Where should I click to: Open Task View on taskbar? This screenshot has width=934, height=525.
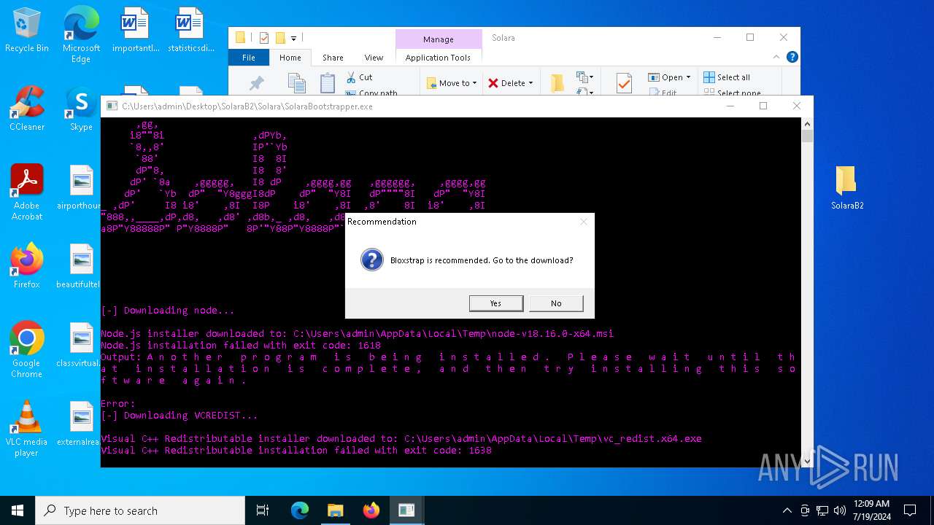click(263, 510)
